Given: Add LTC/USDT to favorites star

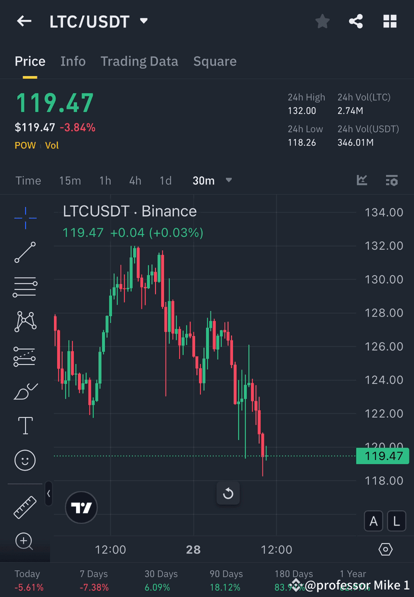Looking at the screenshot, I should [x=322, y=21].
